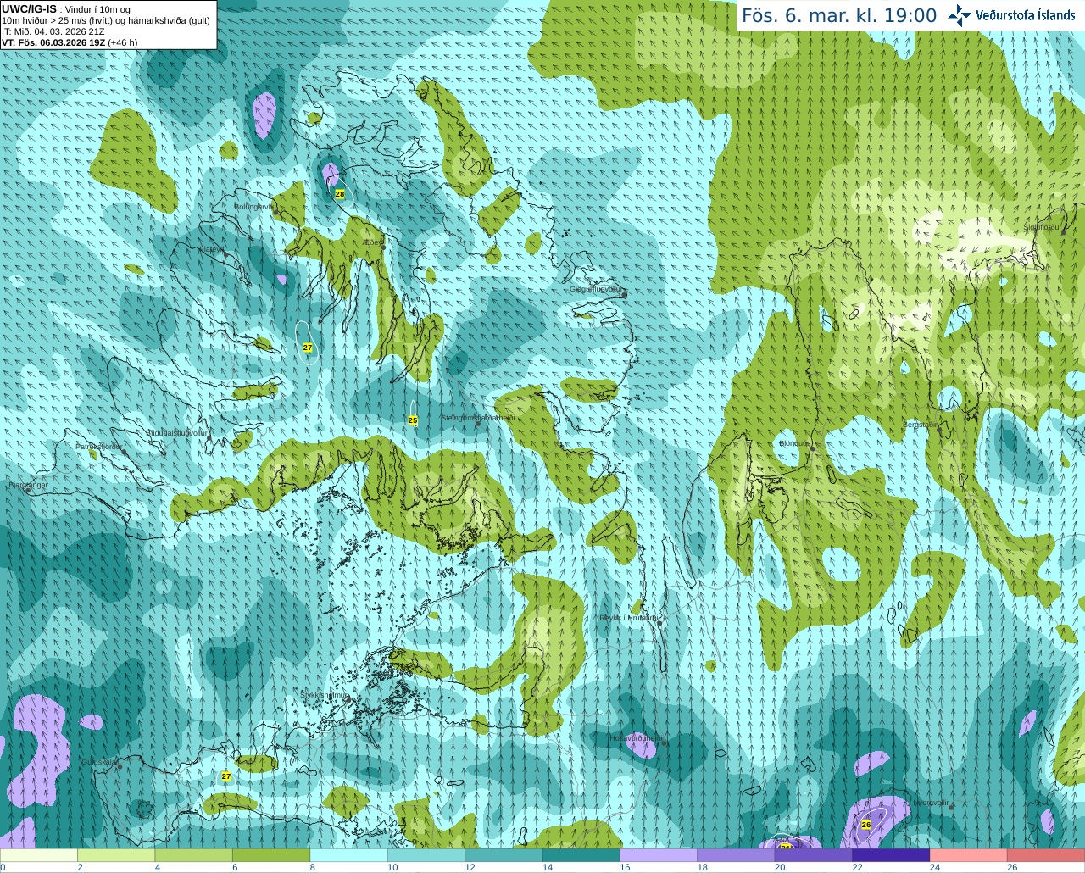The image size is (1085, 873).
Task: Select the light green 2–4 legend swatch
Action: point(117,855)
